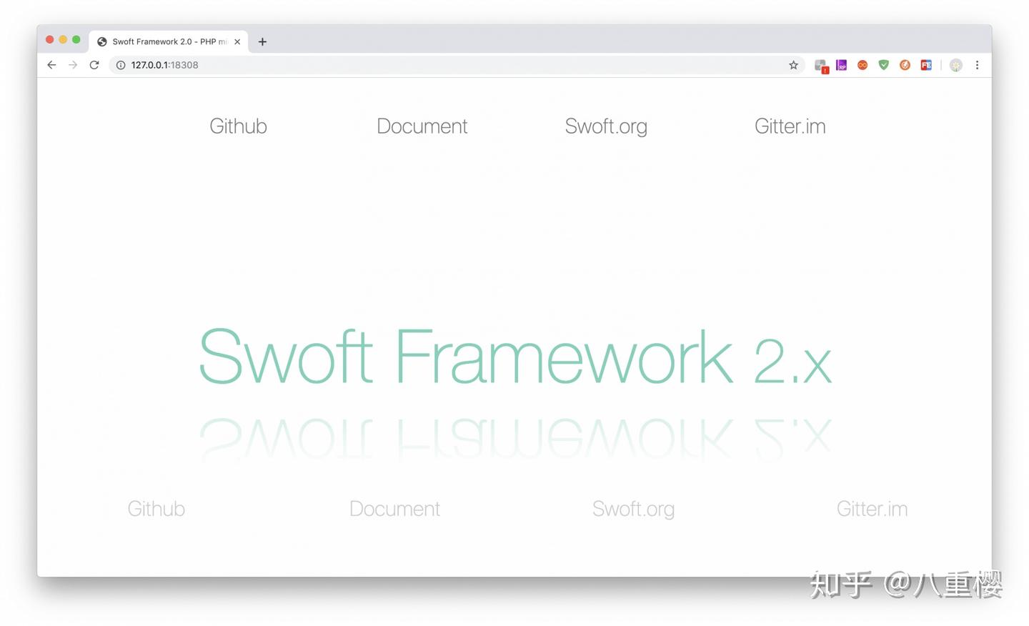Open the Document link
The width and height of the screenshot is (1029, 626).
pos(422,126)
